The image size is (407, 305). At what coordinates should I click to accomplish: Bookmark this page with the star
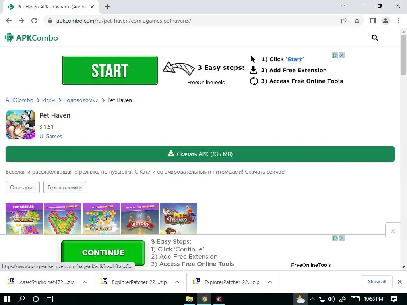point(357,21)
